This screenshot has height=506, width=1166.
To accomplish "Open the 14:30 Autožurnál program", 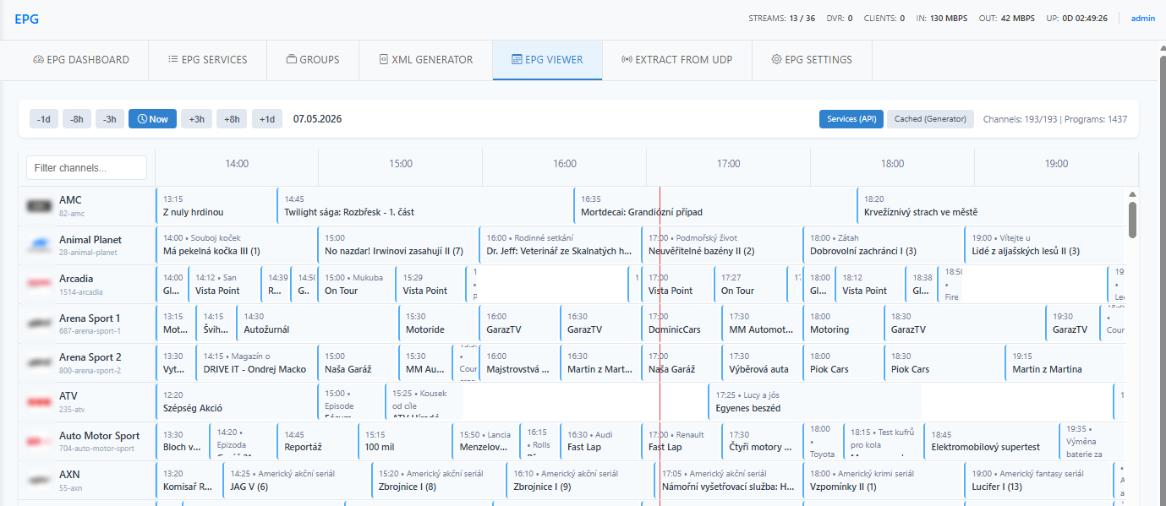I will tap(317, 324).
